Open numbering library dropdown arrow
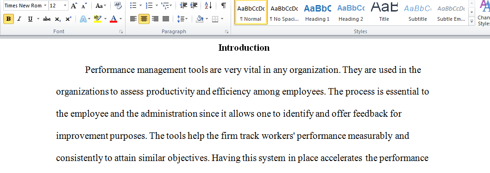Viewport: 490px width, 173px height. [x=156, y=6]
